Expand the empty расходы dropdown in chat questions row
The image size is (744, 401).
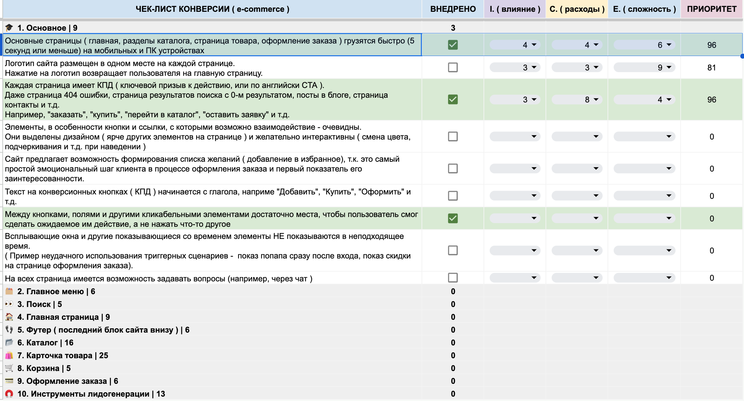596,278
